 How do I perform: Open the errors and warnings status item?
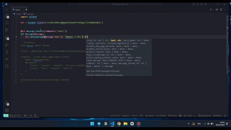[x=16, y=116]
